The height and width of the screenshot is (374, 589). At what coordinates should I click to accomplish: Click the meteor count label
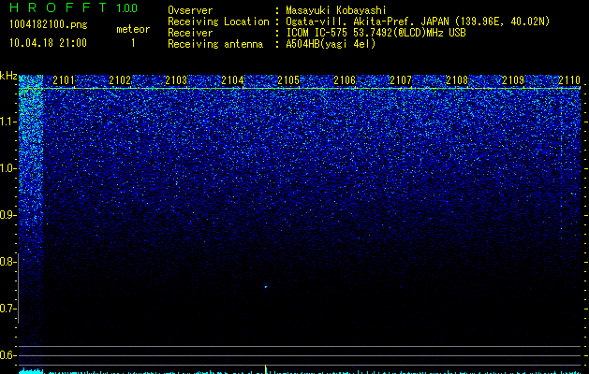coord(133,29)
